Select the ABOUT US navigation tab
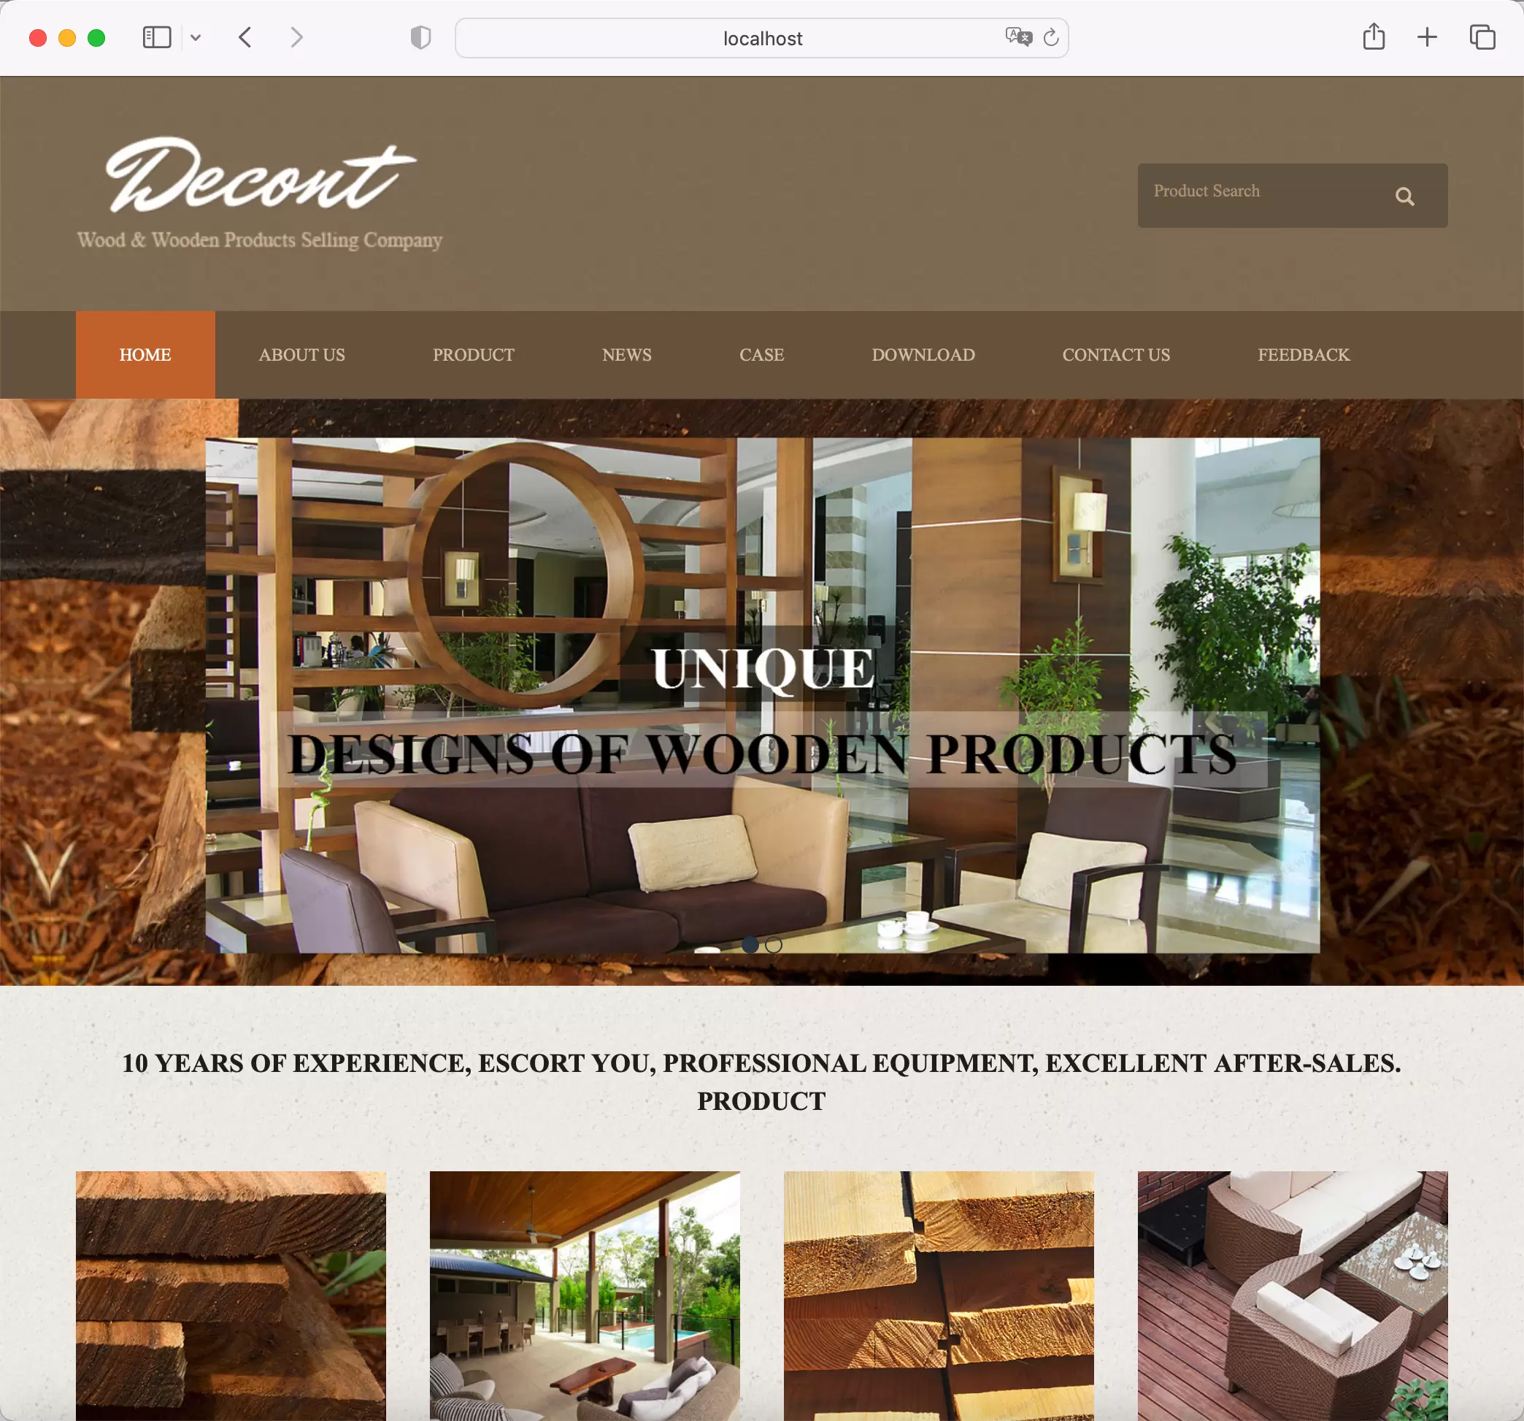This screenshot has height=1421, width=1524. [x=301, y=355]
